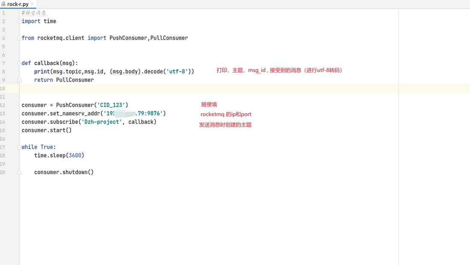This screenshot has height=265, width=470.
Task: Click the Python file icon on rock-r.py tab
Action: 3,4
